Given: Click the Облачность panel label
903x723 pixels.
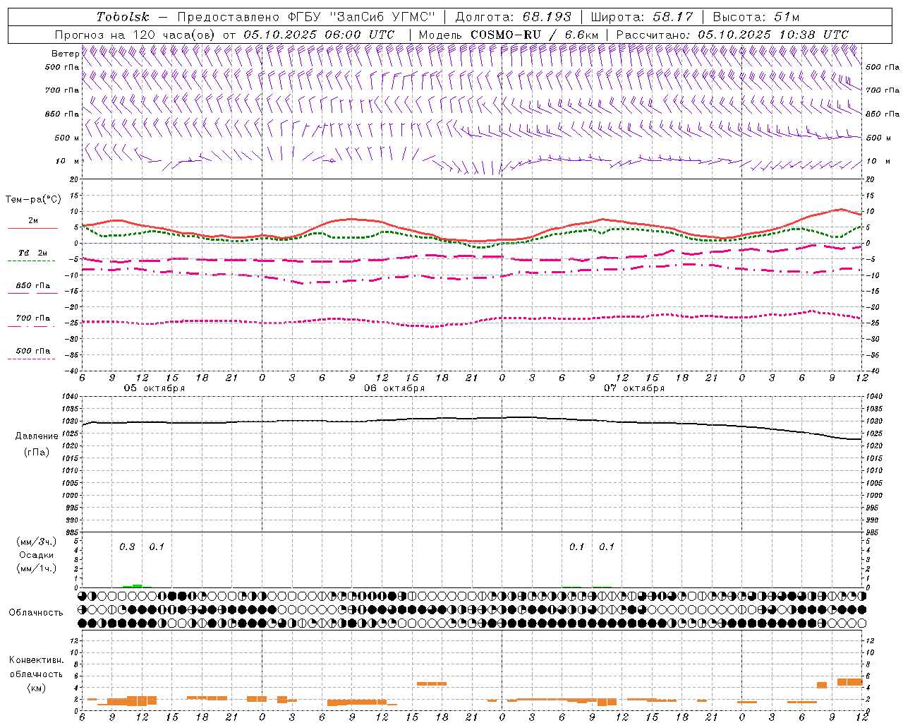Looking at the screenshot, I should [x=36, y=613].
